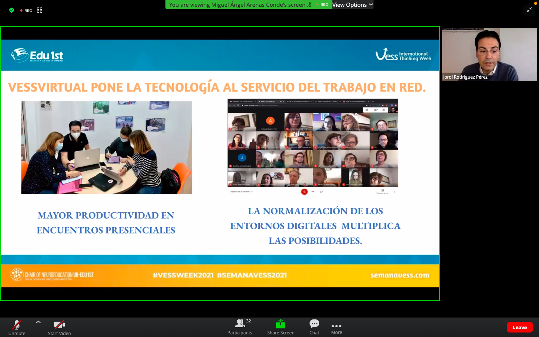Click the REC recording indicator at top left

(x=26, y=10)
